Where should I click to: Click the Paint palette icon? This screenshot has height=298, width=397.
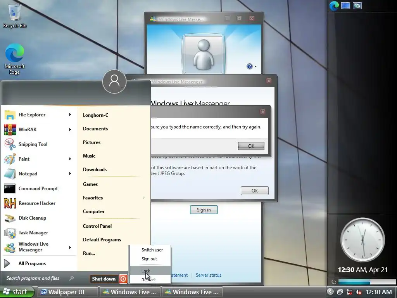(x=10, y=159)
